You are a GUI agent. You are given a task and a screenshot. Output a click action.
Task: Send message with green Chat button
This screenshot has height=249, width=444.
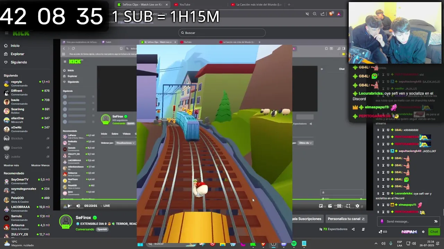(434, 232)
